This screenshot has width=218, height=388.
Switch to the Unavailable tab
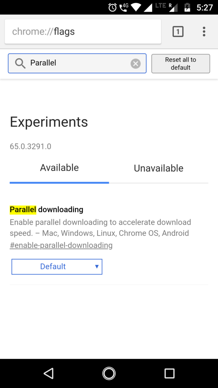(x=158, y=168)
